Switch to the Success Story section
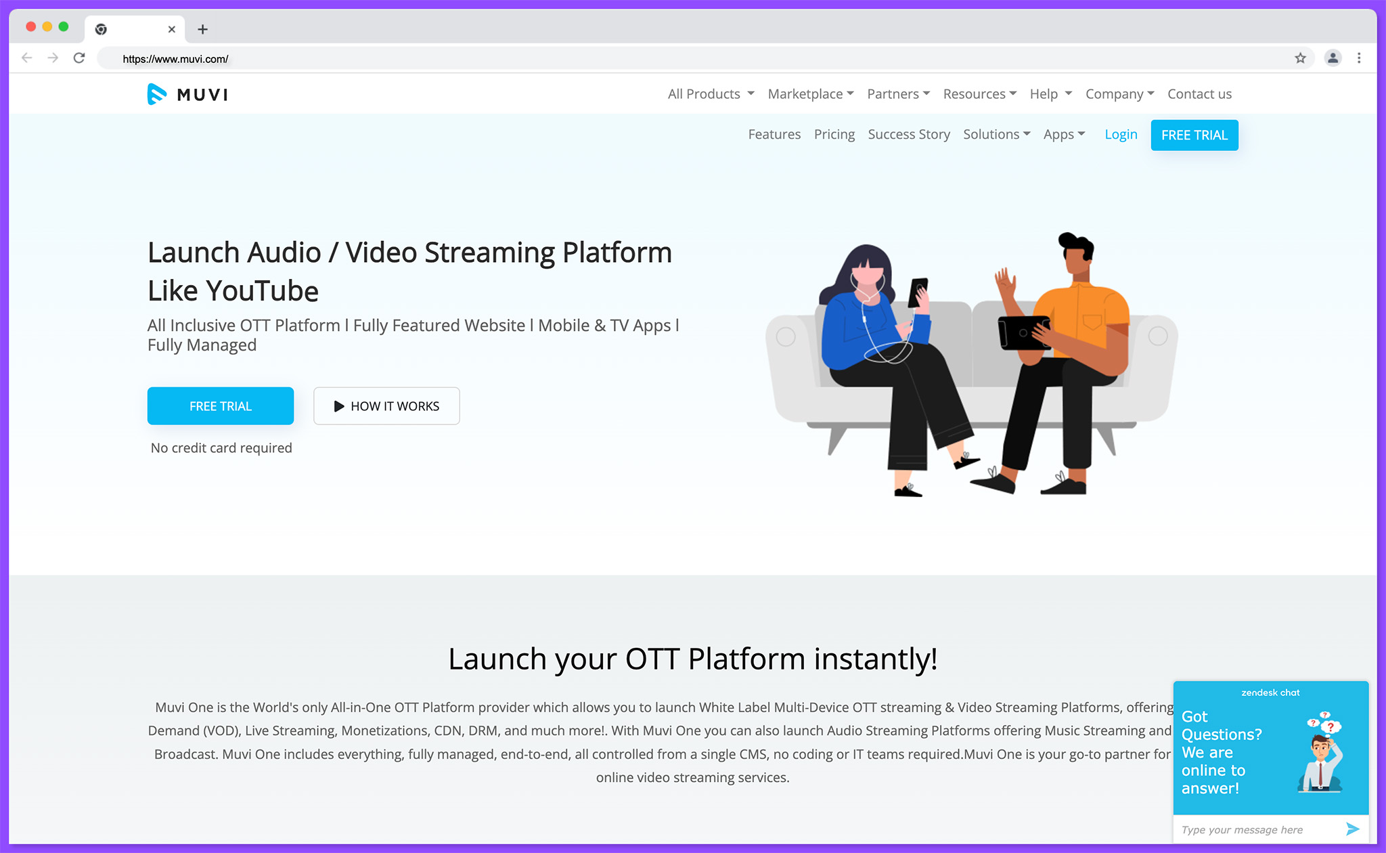This screenshot has height=853, width=1386. coord(909,134)
